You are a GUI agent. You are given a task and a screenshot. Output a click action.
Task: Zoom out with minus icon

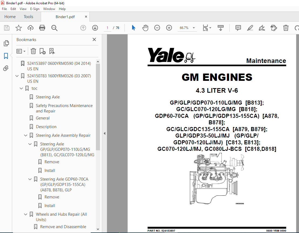157,28
